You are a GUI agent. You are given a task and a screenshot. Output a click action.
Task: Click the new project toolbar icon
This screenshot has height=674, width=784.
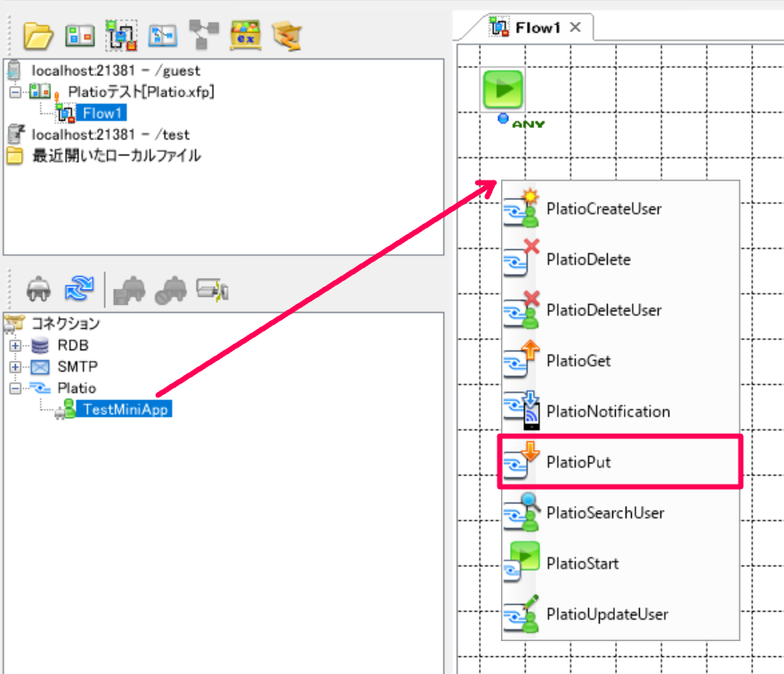tap(80, 36)
